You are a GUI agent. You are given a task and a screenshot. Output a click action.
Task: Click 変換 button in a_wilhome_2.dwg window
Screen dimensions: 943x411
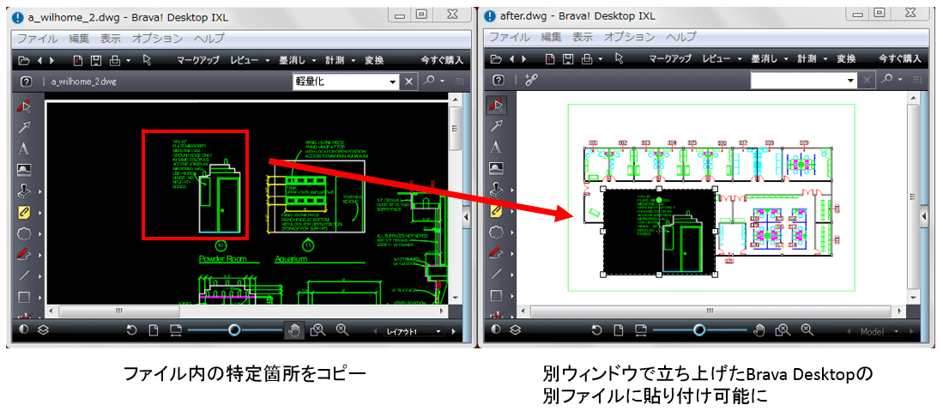pyautogui.click(x=374, y=60)
